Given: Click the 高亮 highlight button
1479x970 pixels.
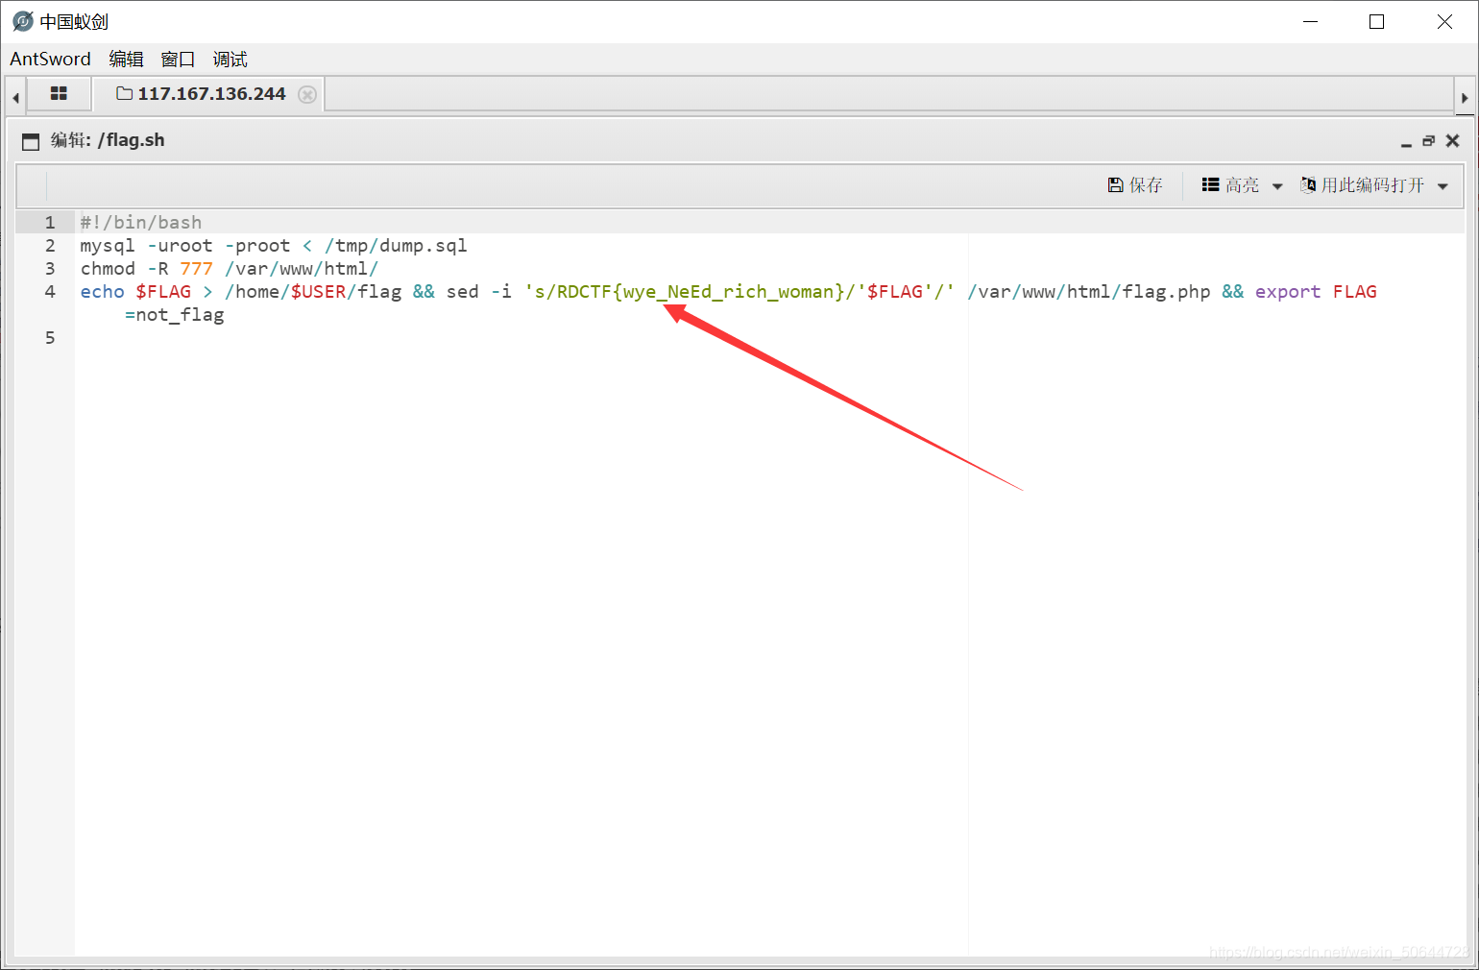Looking at the screenshot, I should [1230, 184].
